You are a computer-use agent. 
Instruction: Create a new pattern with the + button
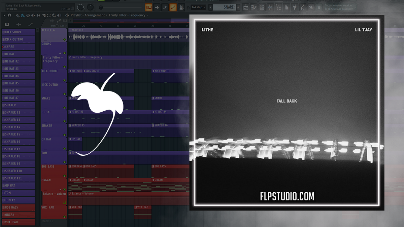[x=238, y=7]
